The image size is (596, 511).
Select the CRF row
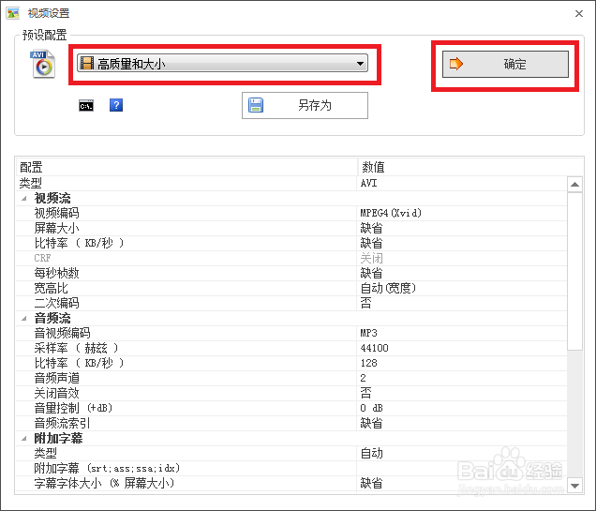pos(291,258)
